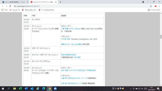Click the キックオフ cell
This screenshot has height=91, width=162.
click(x=46, y=21)
